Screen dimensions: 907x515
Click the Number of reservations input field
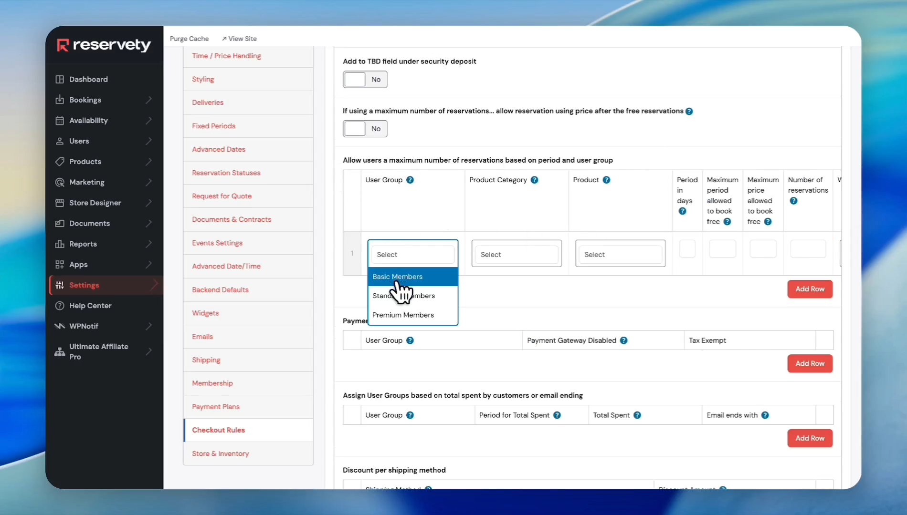[808, 249]
